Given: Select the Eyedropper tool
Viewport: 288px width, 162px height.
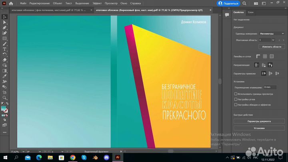Looking at the screenshot, I should [4, 76].
